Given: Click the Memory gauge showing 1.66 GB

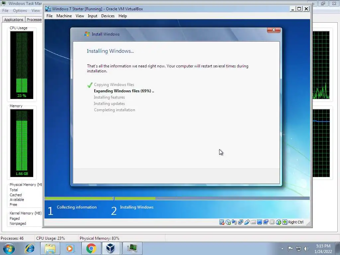Looking at the screenshot, I should point(22,143).
